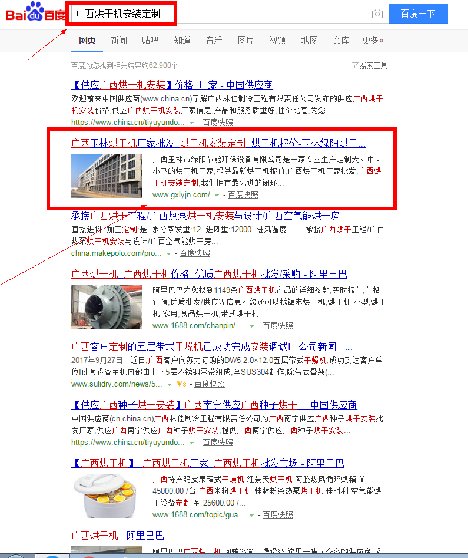Click www.gxlyjn.com/ green URL

[x=181, y=195]
